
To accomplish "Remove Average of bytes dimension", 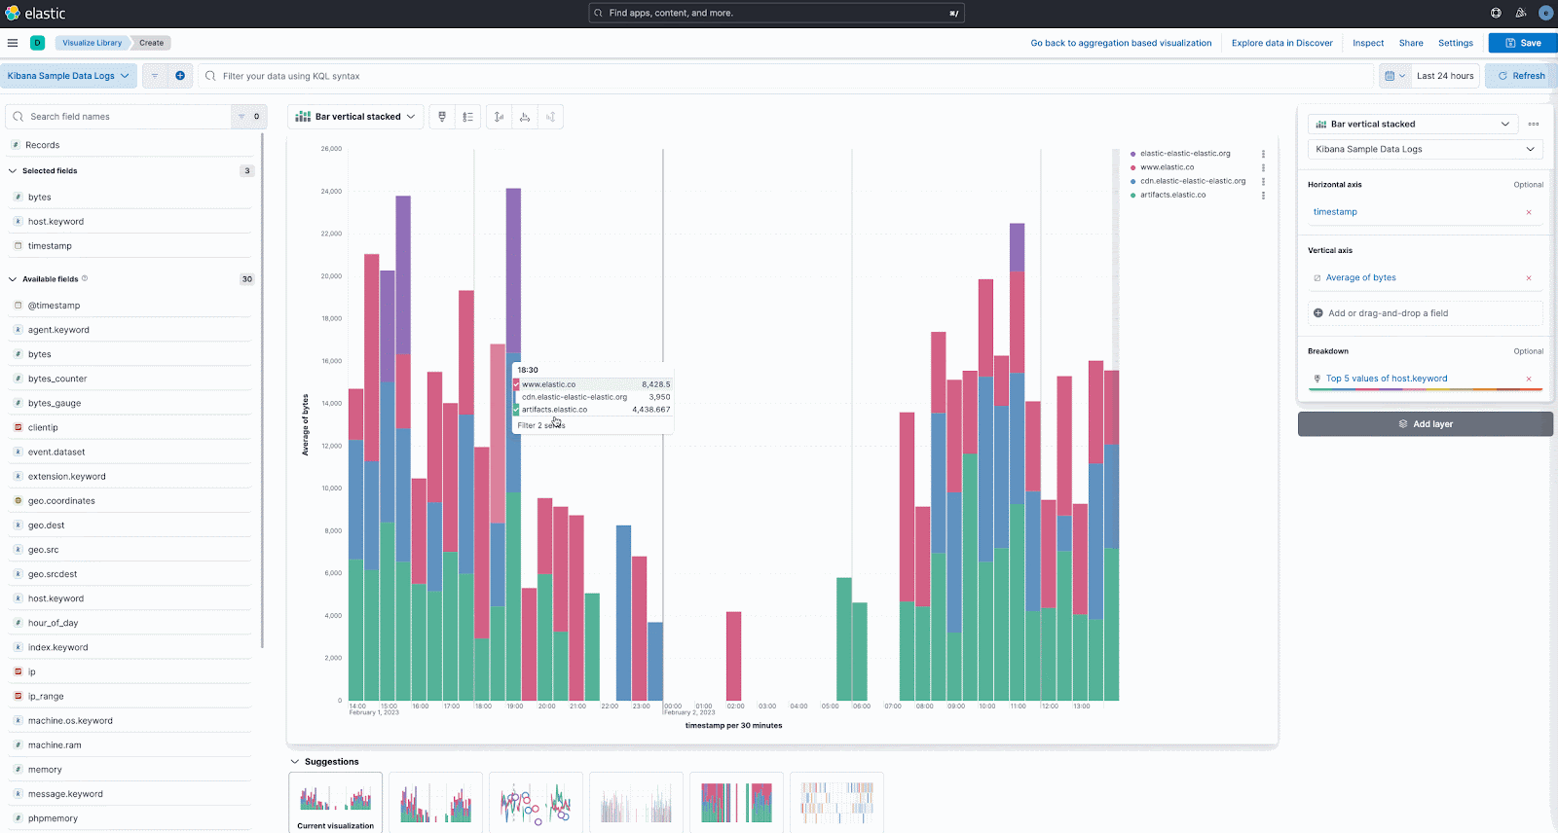I will (1529, 278).
